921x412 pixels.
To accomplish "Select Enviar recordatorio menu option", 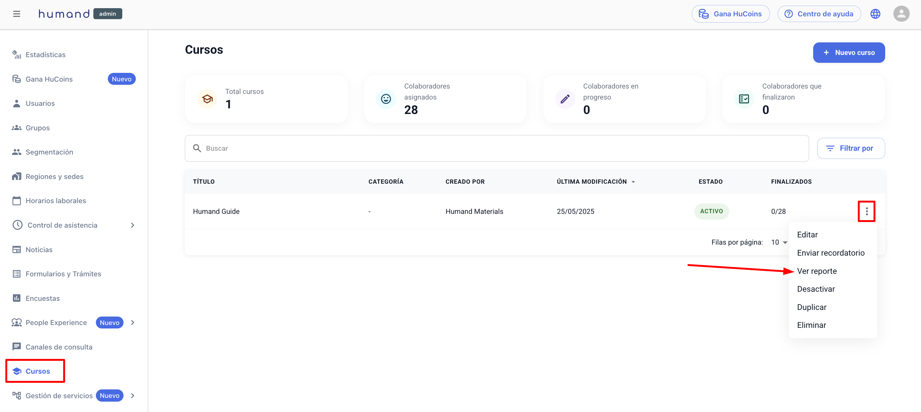I will (x=830, y=252).
